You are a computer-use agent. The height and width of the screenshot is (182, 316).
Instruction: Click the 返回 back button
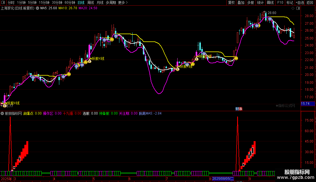310,3
